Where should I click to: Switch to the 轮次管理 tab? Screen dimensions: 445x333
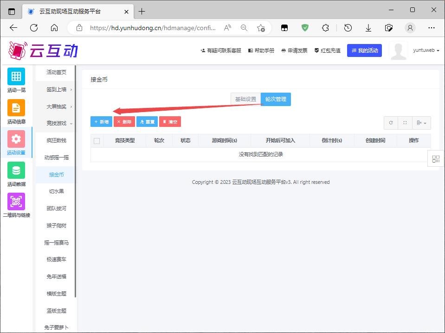tap(276, 99)
